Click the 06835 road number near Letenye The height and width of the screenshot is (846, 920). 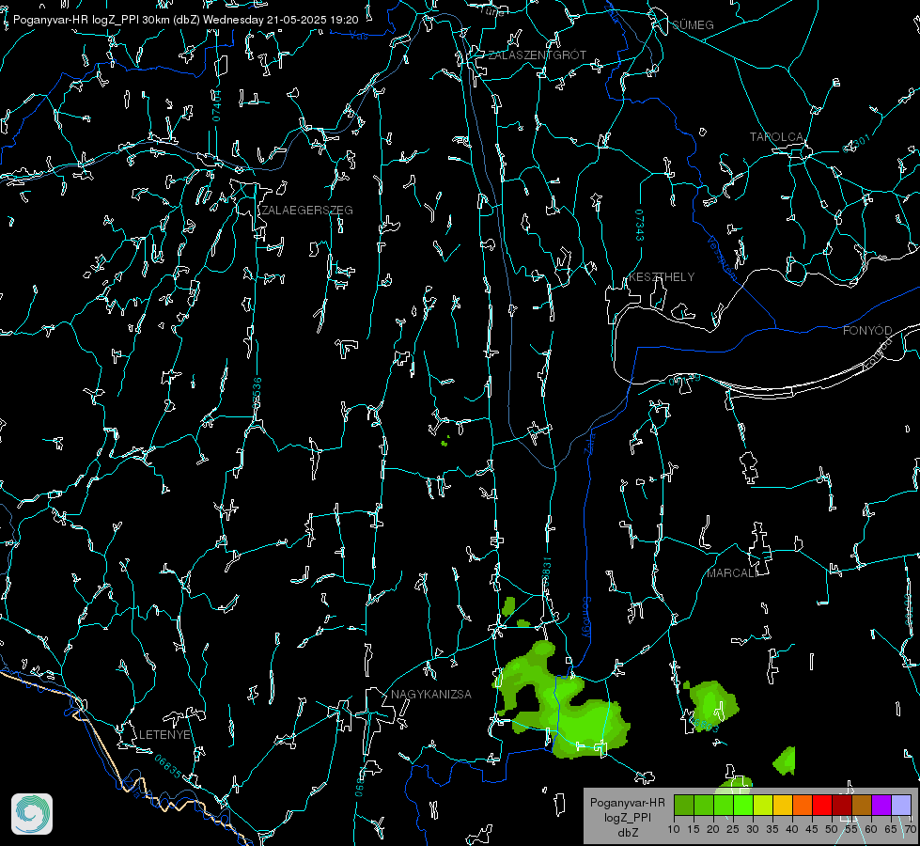[168, 767]
